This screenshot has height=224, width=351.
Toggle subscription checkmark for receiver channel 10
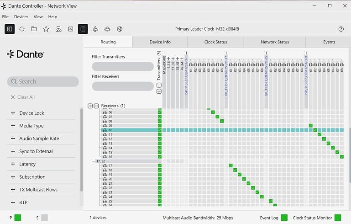pyautogui.click(x=315, y=130)
